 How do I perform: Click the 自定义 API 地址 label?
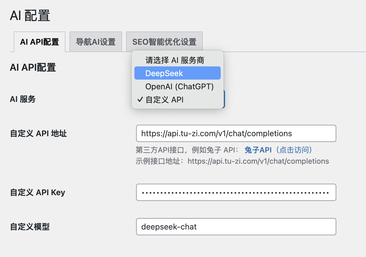pos(38,134)
